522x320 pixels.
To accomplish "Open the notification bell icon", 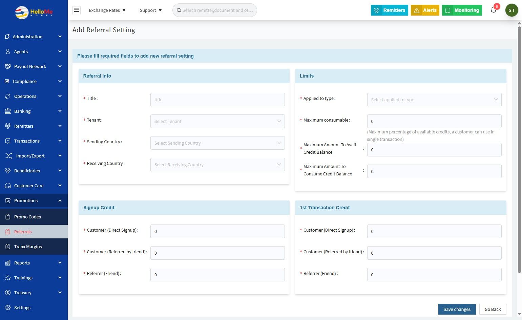I will click(x=494, y=10).
